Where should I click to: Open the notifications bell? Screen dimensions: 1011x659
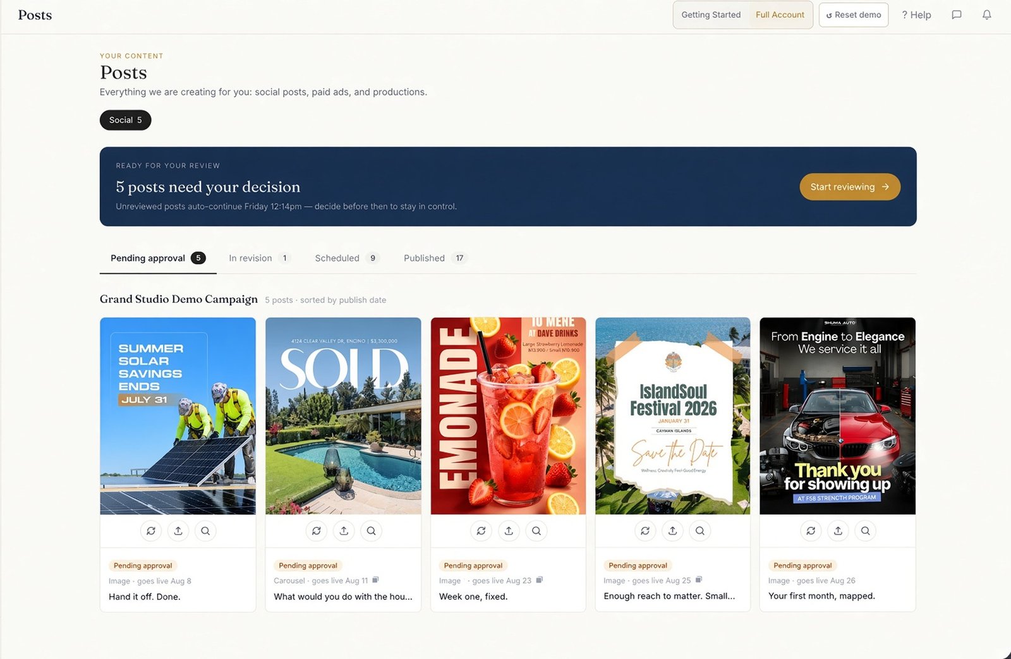point(986,15)
